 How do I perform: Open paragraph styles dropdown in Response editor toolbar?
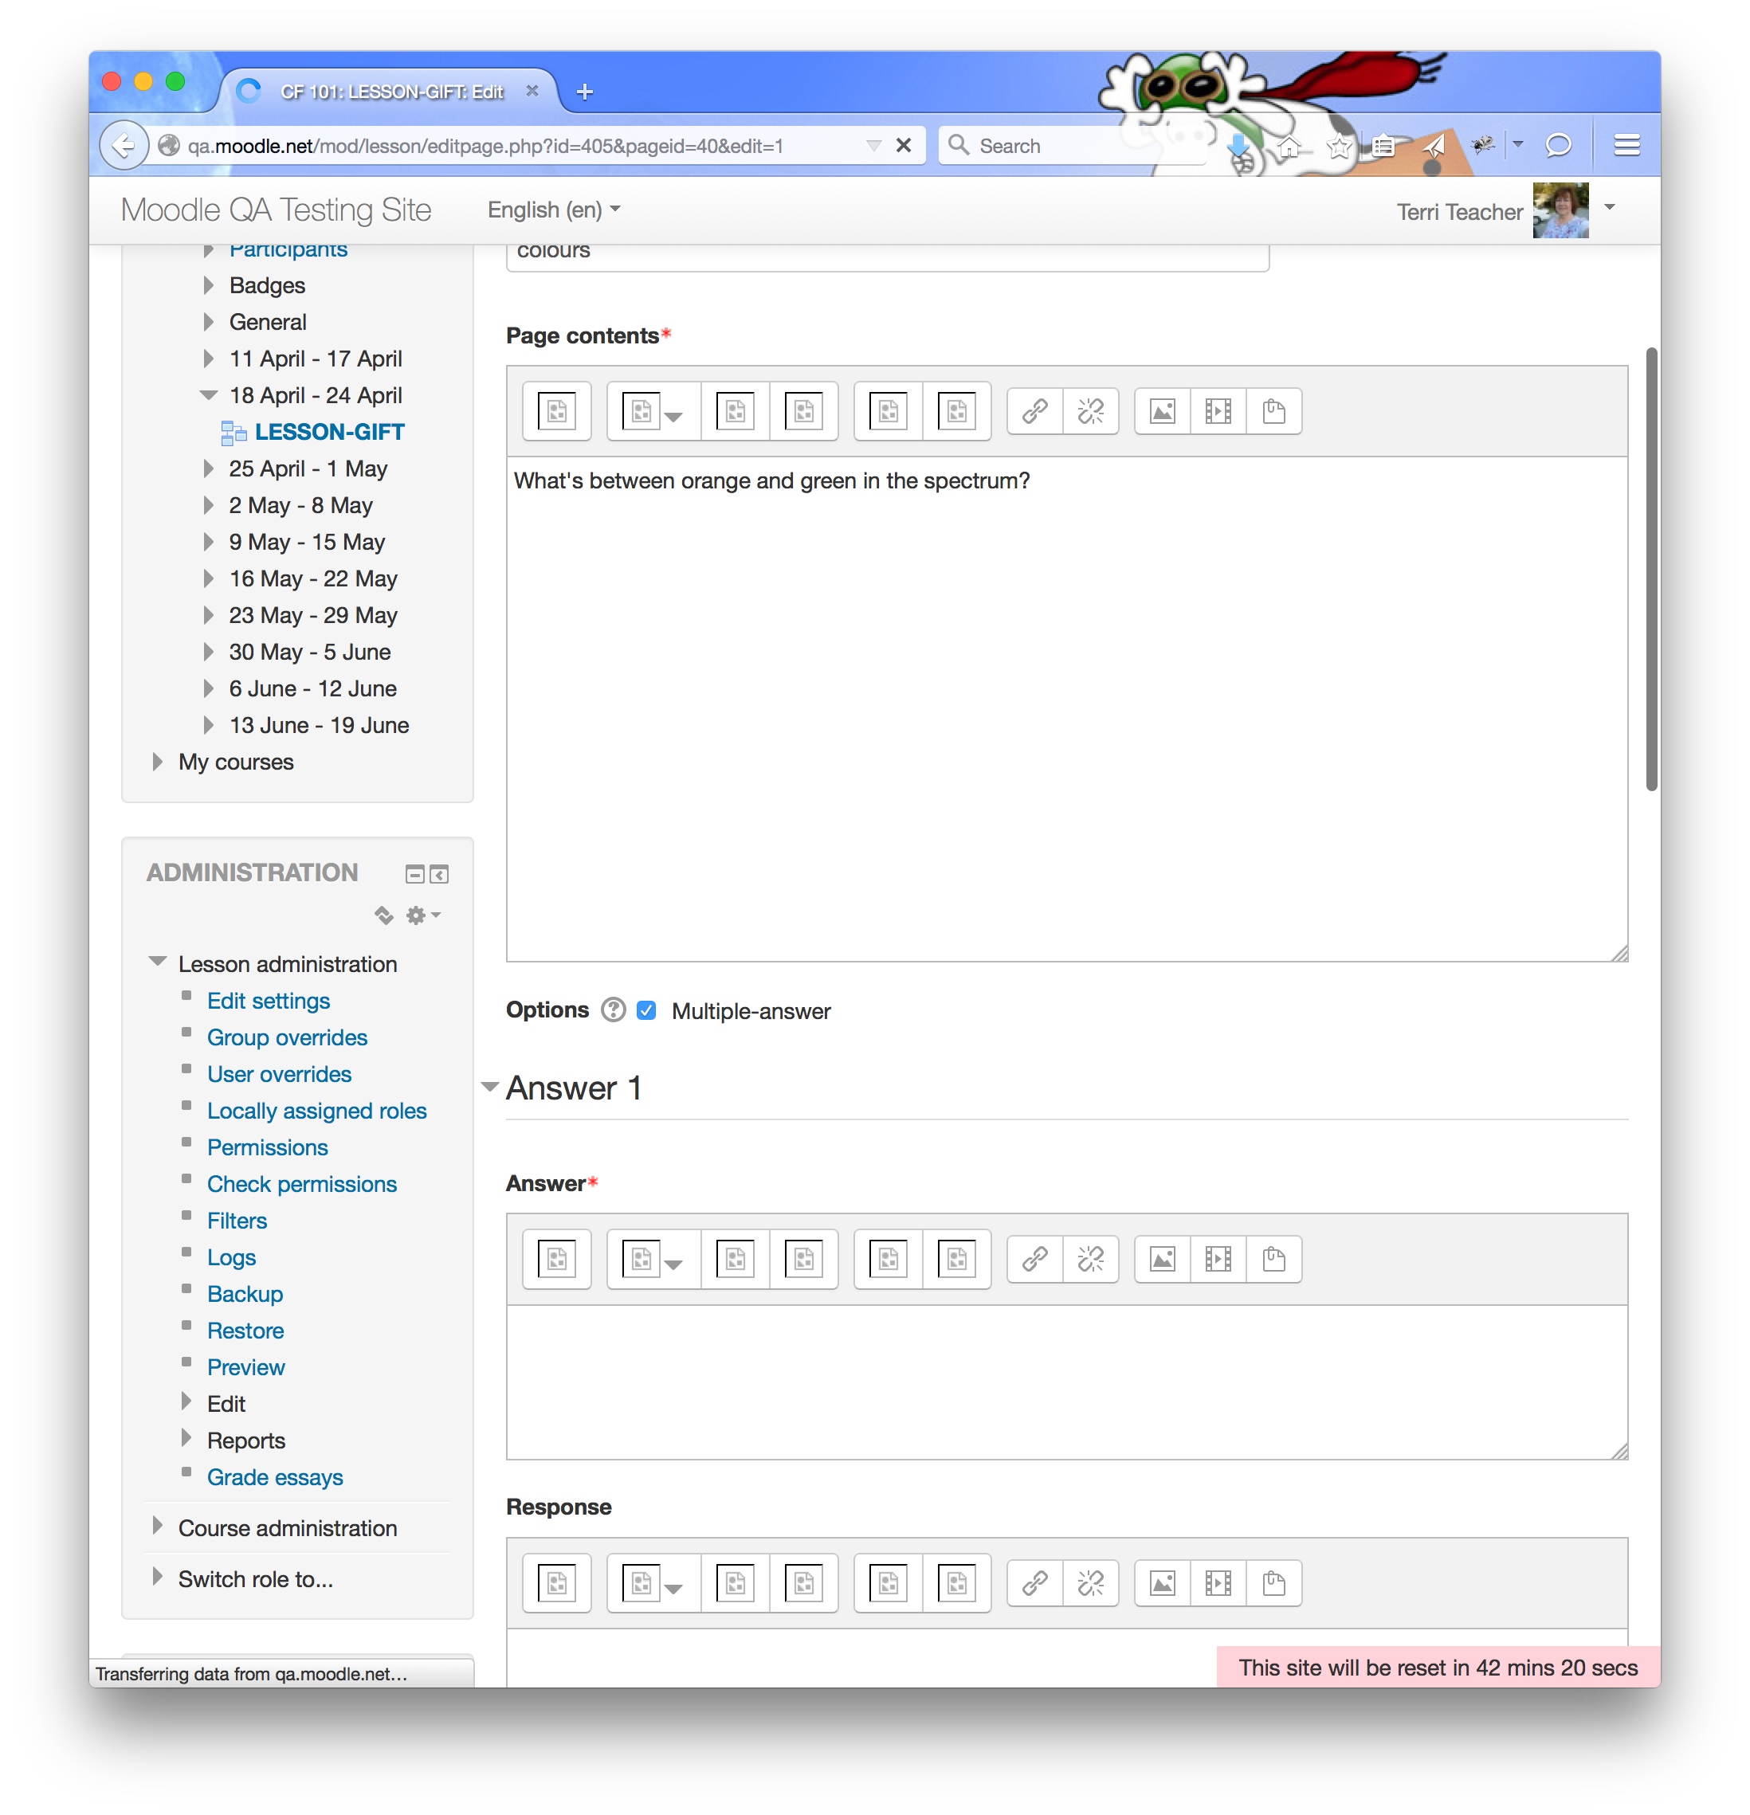(653, 1583)
